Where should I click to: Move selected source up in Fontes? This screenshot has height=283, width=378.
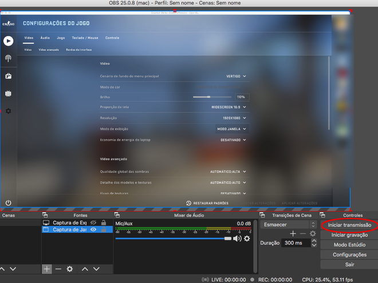85,269
